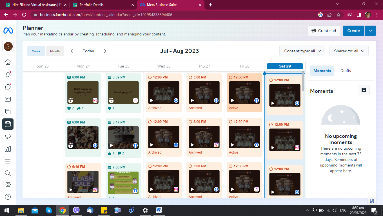383x216 pixels.
Task: Open Sticky Notes from taskbar
Action: (x=104, y=210)
